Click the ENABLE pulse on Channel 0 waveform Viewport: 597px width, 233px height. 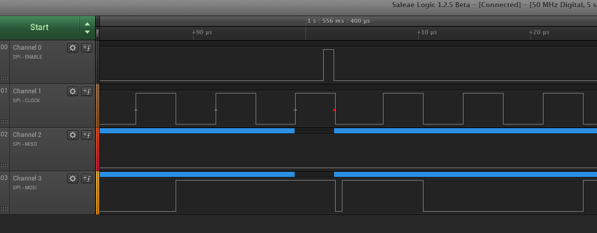coord(328,65)
